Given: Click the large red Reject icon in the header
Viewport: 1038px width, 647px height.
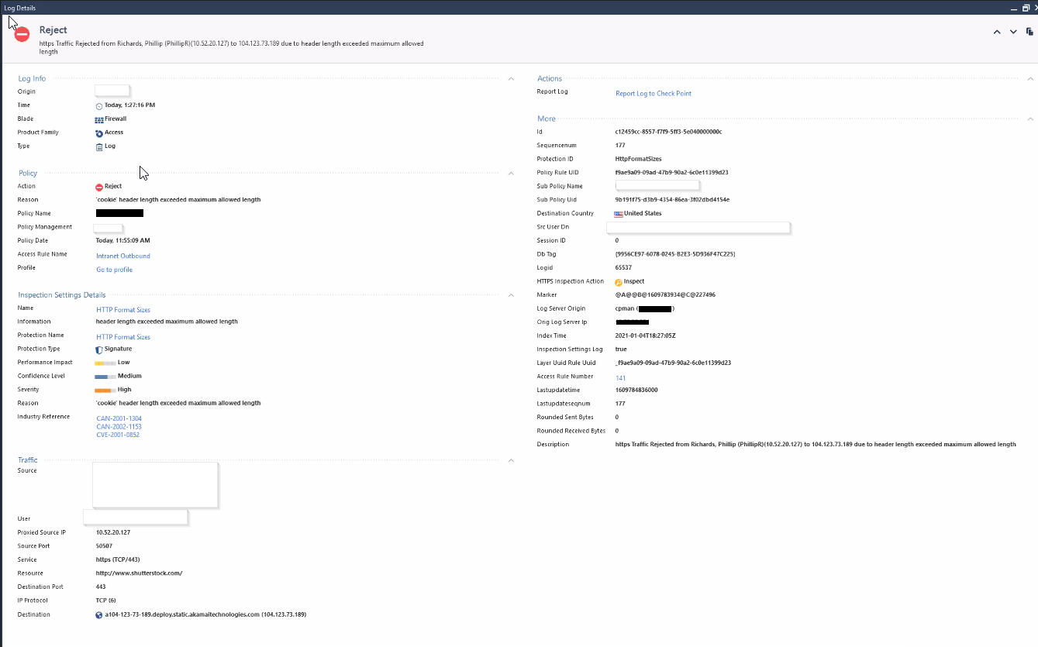Looking at the screenshot, I should coord(22,34).
